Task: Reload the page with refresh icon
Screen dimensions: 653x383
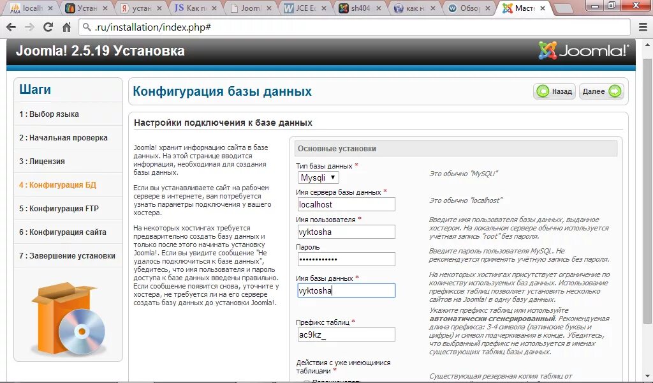Action: click(48, 27)
